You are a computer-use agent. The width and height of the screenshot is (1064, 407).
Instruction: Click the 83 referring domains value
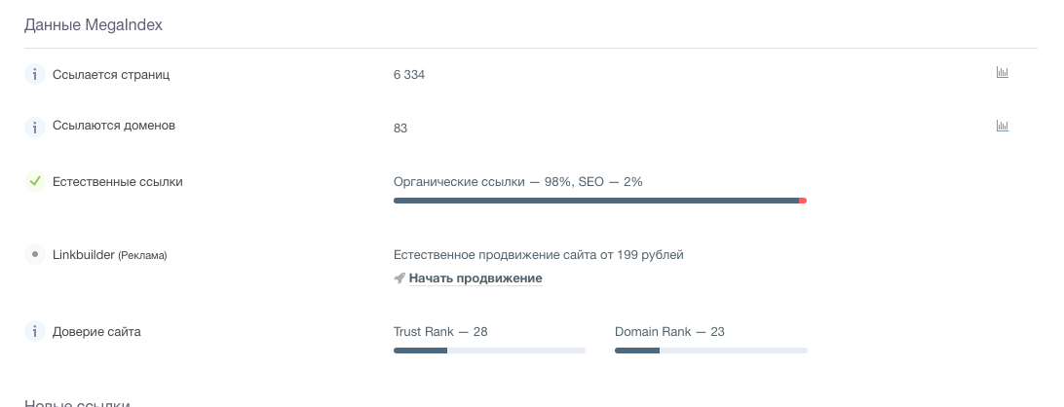coord(400,128)
